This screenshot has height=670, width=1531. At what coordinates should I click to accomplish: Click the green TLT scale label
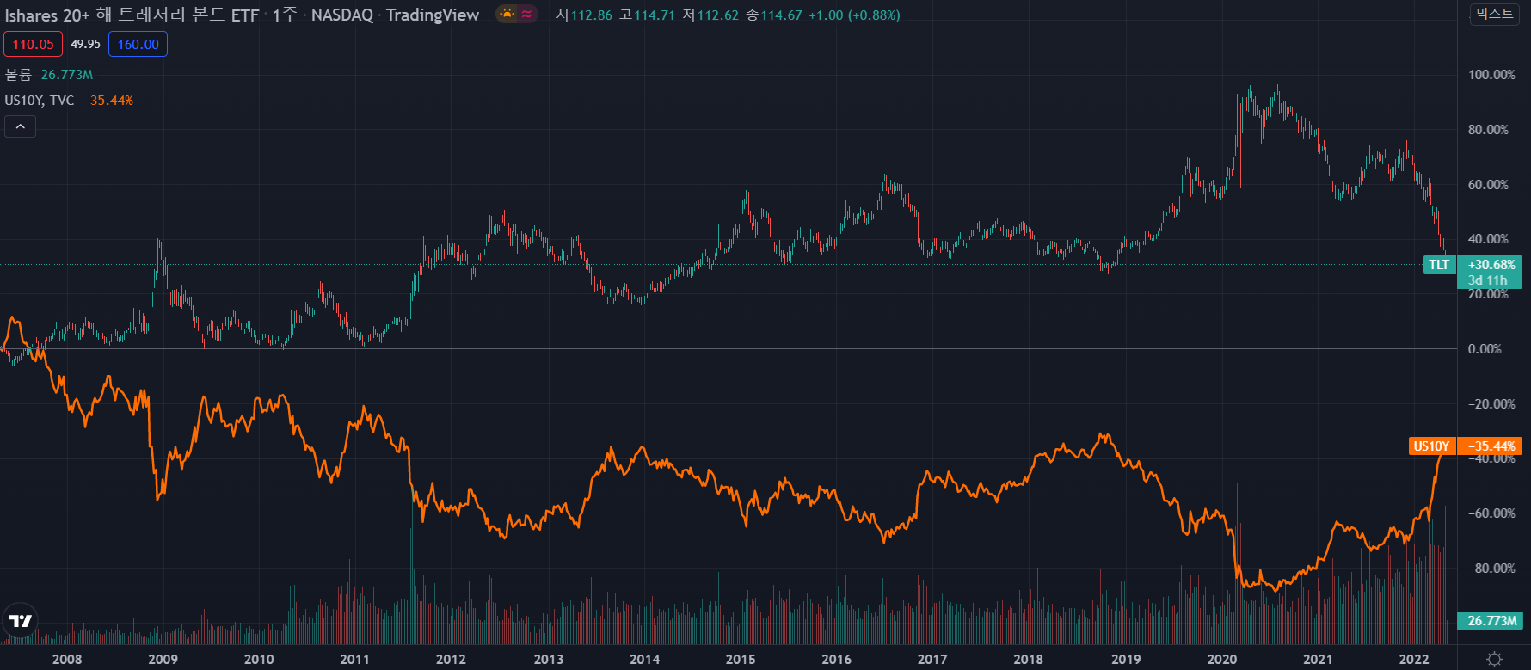click(x=1439, y=265)
